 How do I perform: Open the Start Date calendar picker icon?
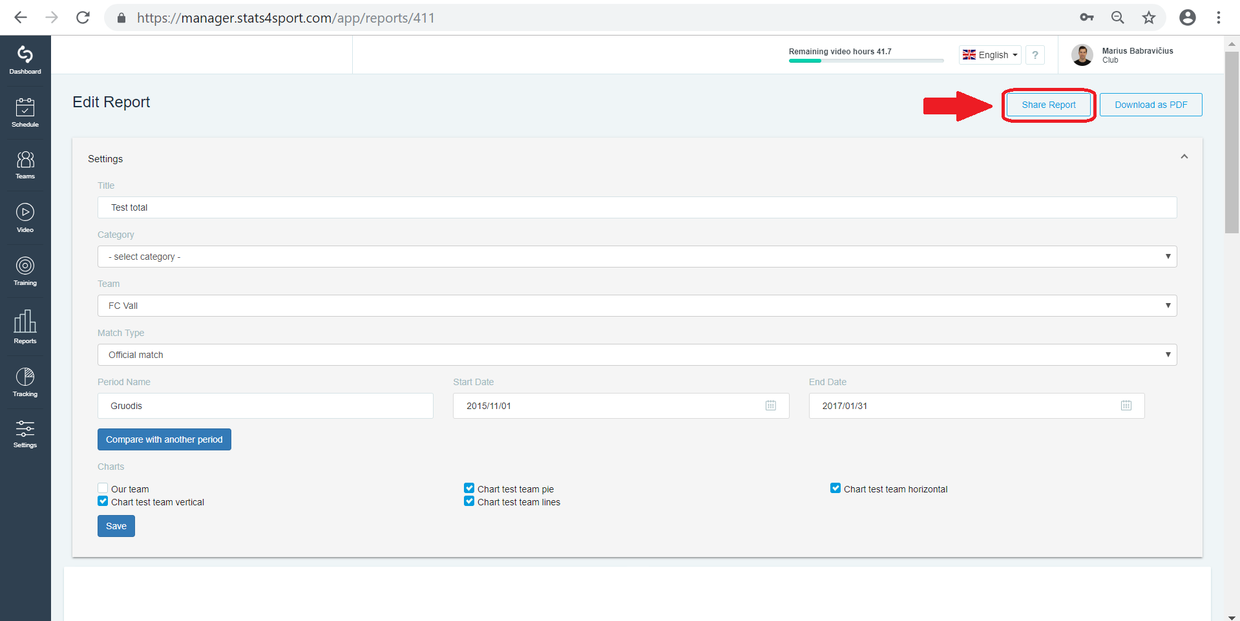771,405
